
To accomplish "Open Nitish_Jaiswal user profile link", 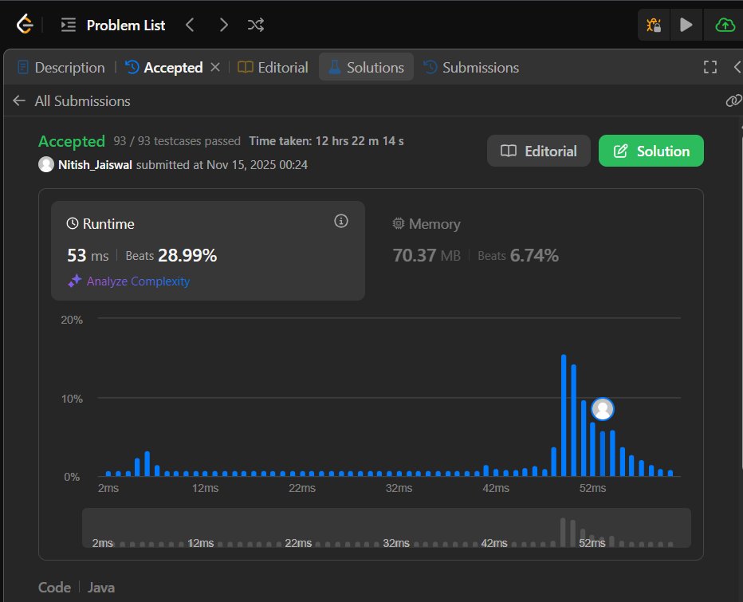I will (x=95, y=164).
